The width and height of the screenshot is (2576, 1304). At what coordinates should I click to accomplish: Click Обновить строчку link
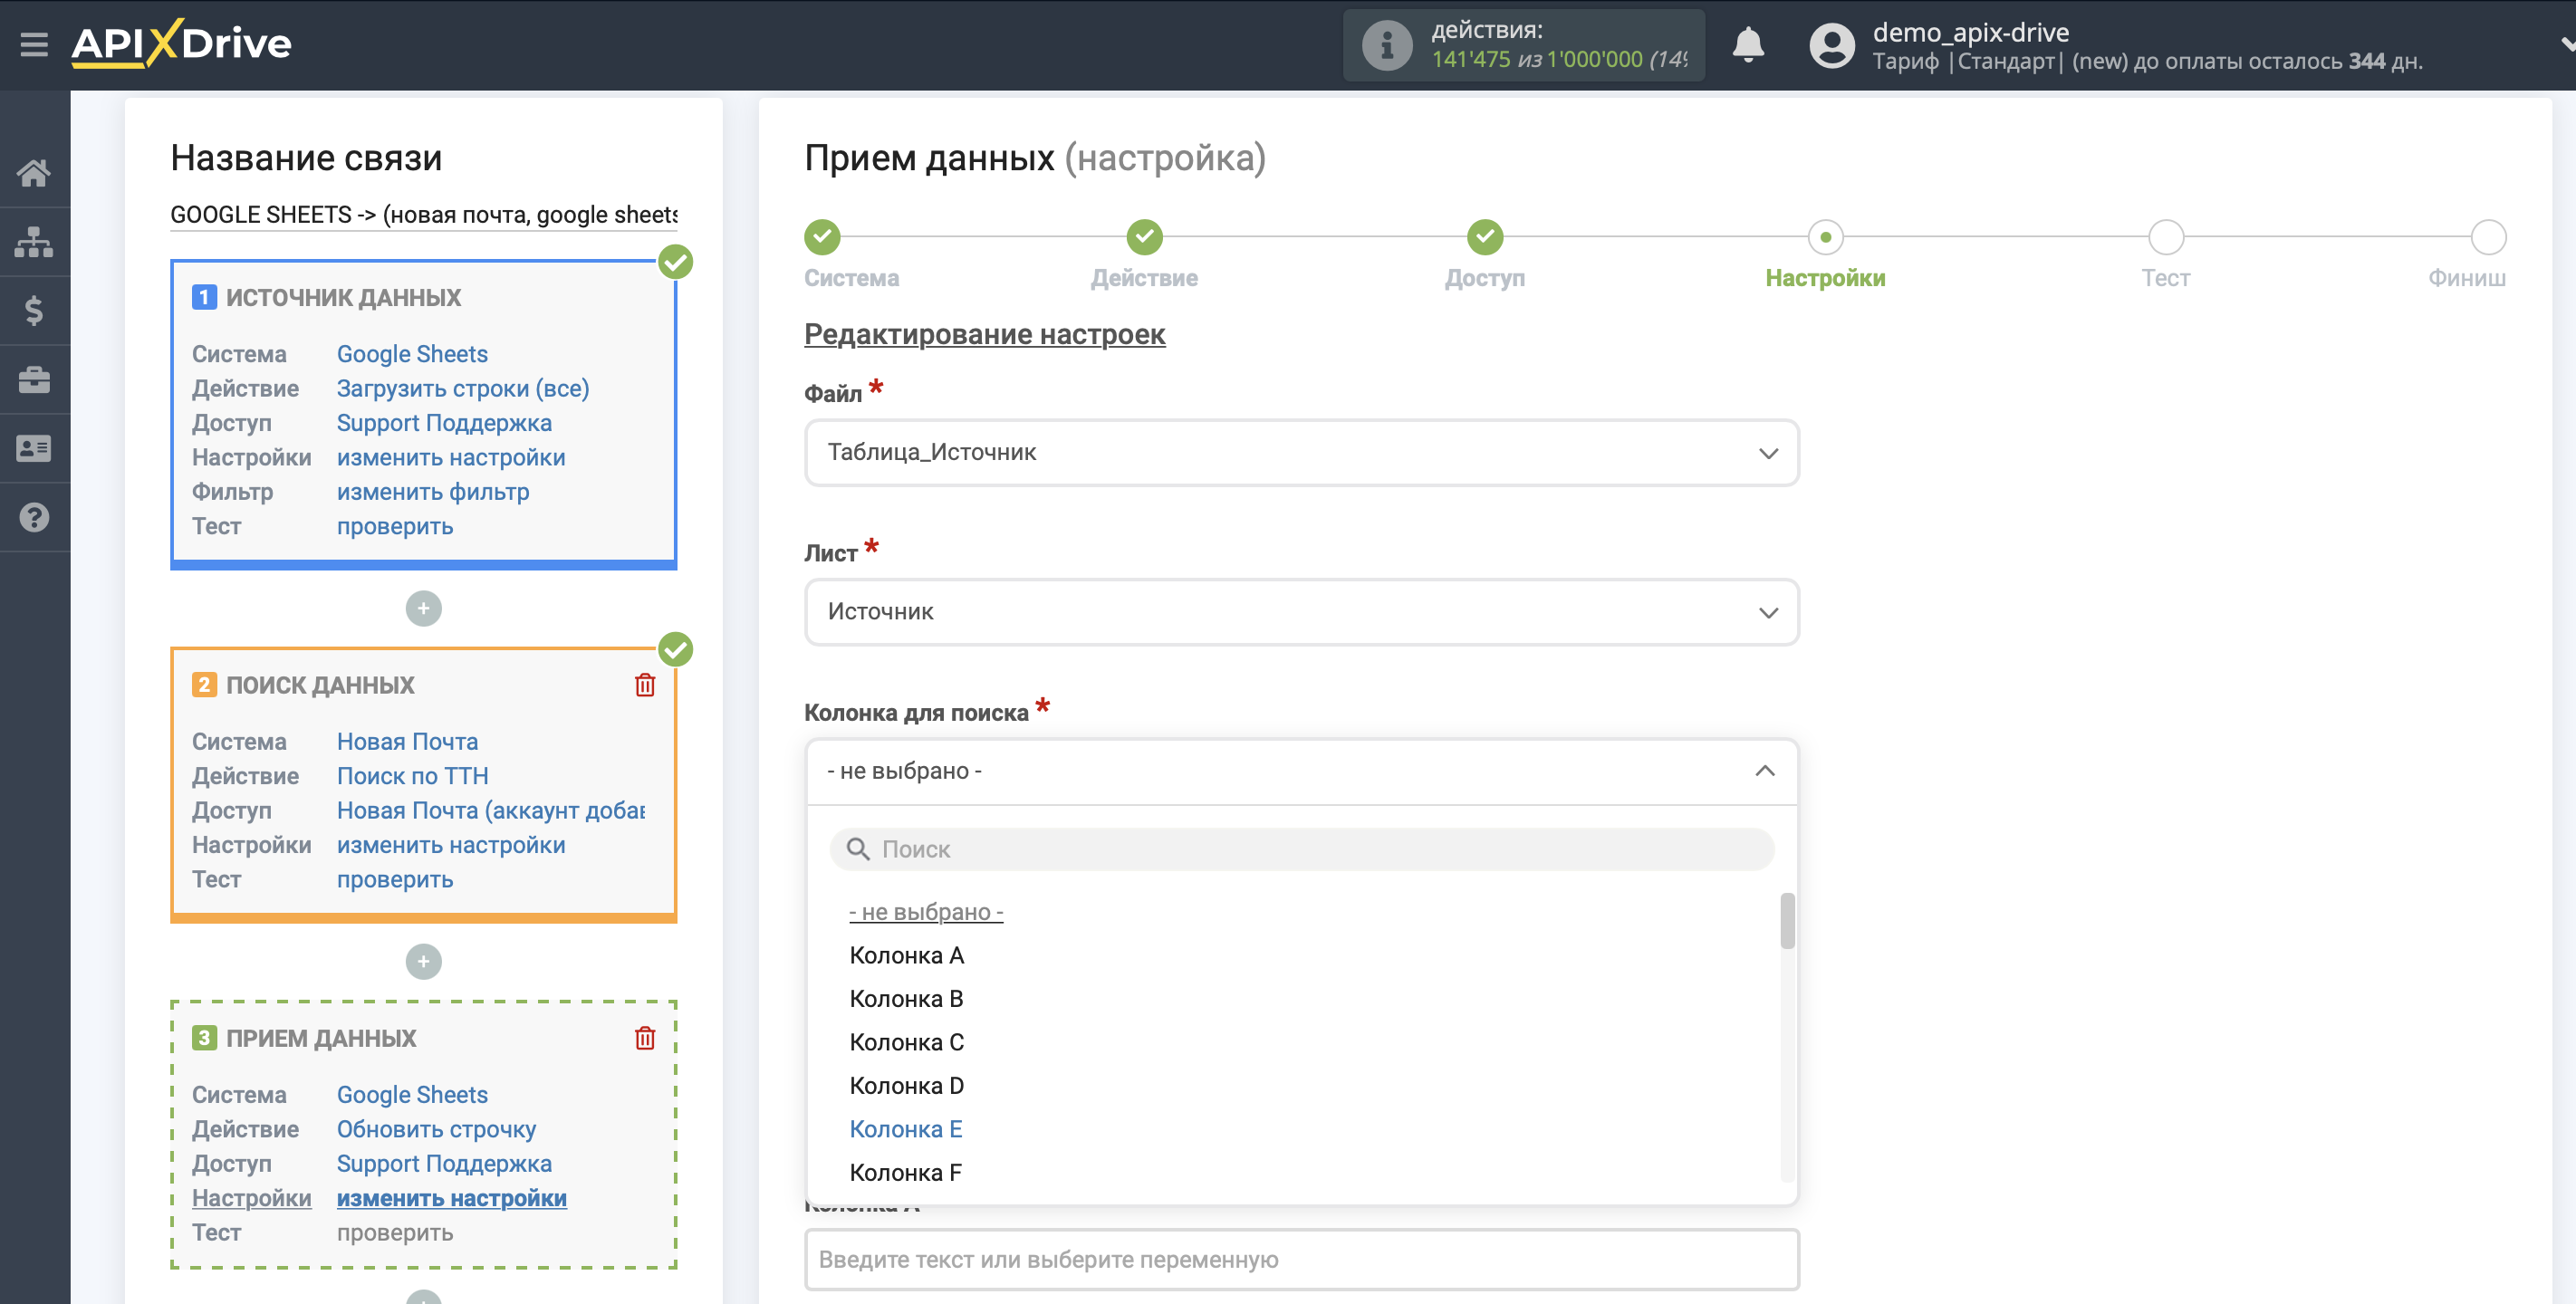pos(436,1129)
